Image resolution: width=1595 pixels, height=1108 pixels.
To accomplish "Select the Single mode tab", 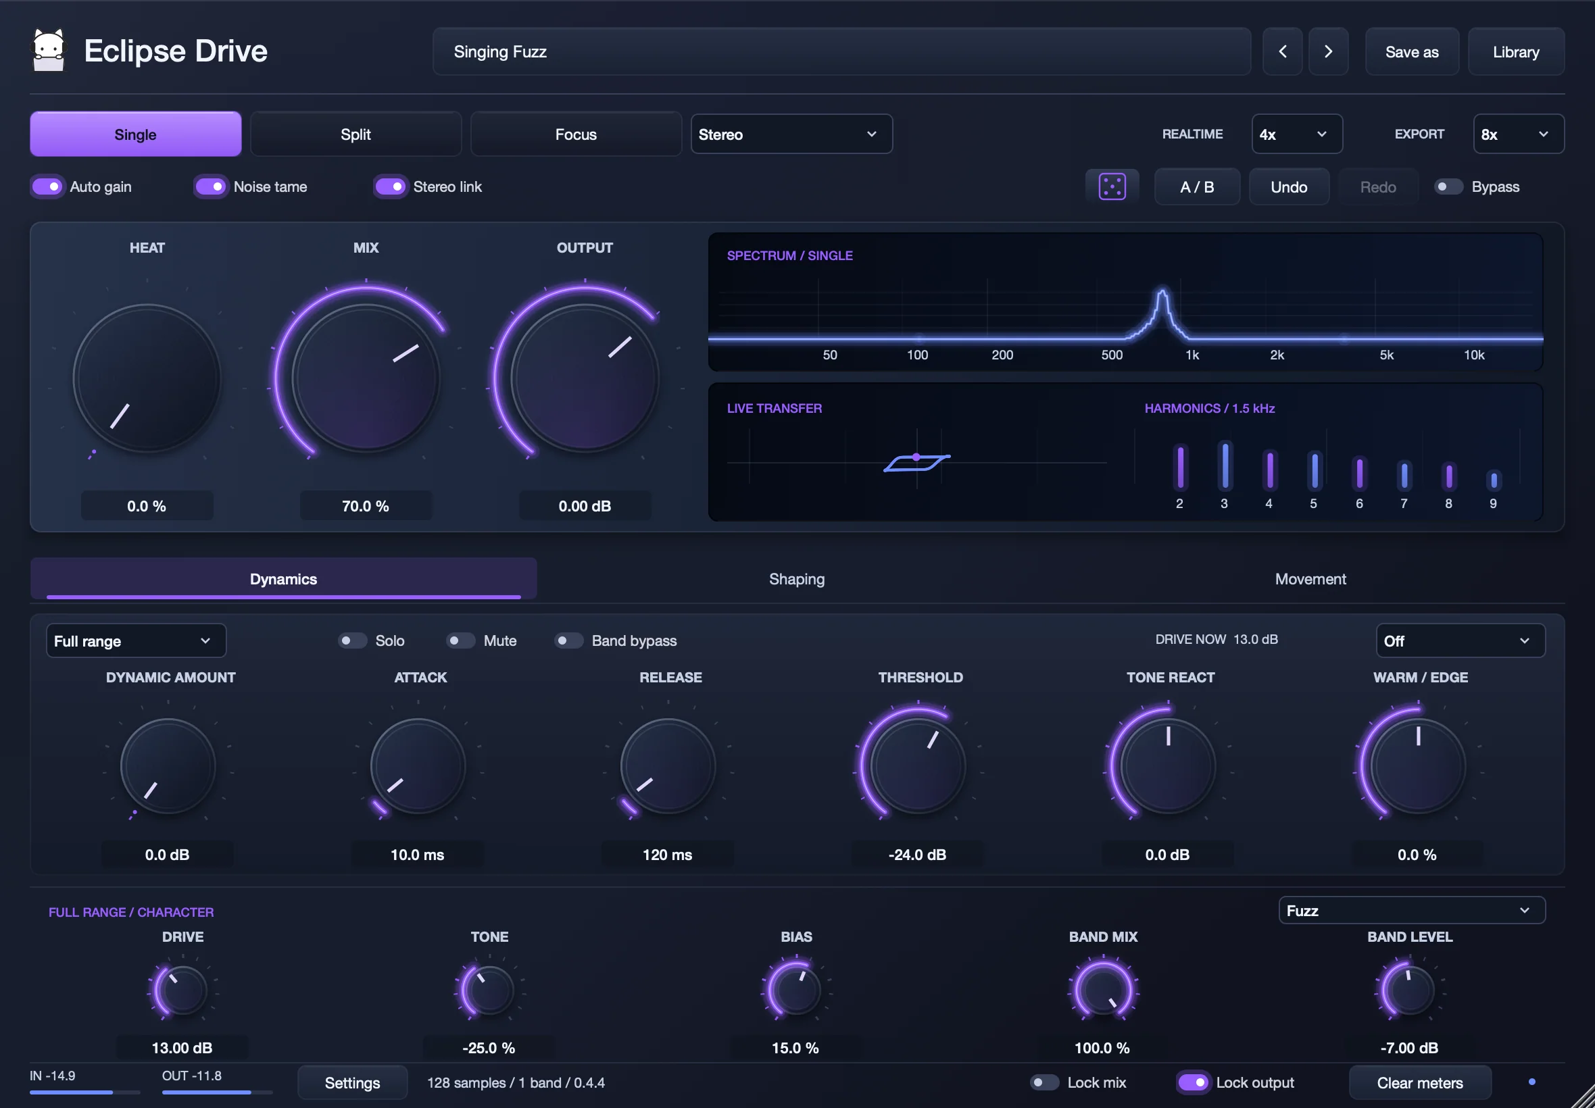I will tap(135, 134).
